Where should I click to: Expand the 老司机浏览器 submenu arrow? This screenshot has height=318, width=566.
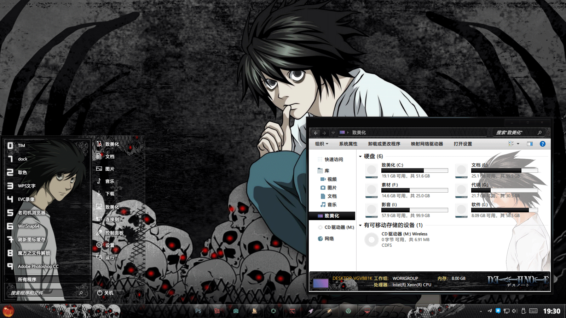click(x=86, y=213)
